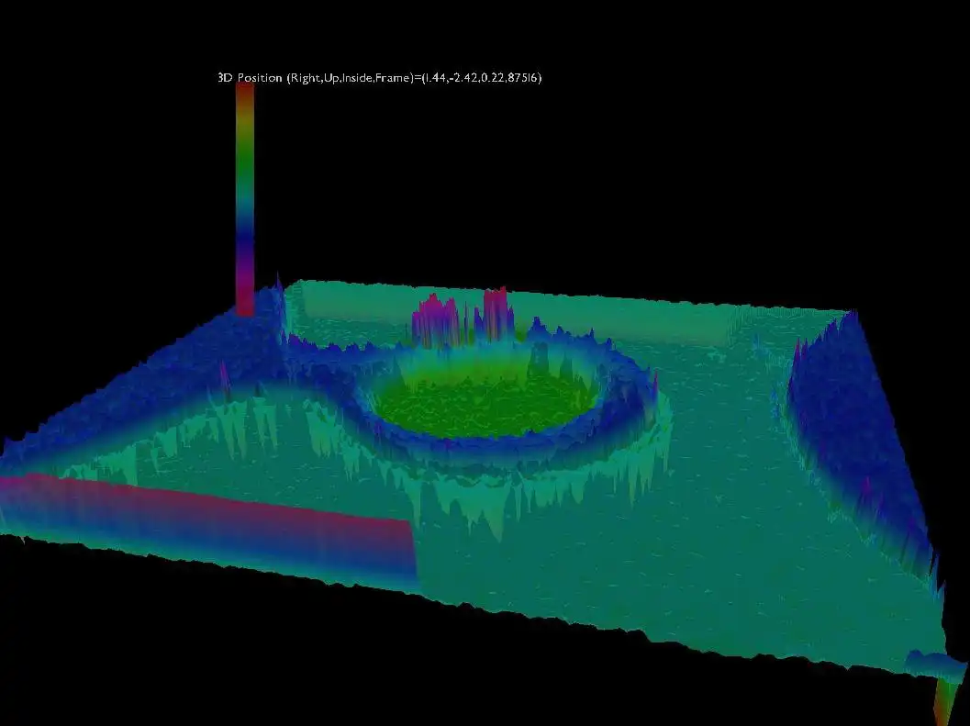The height and width of the screenshot is (726, 970).
Task: Click the frame number 87516 in the readout
Action: tap(522, 77)
